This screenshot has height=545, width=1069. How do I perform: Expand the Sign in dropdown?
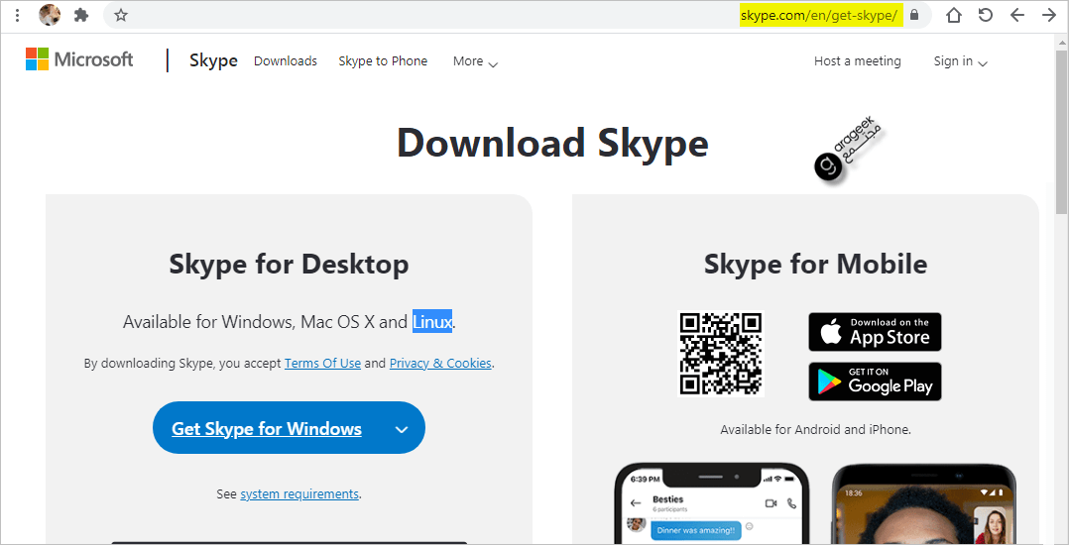[960, 61]
